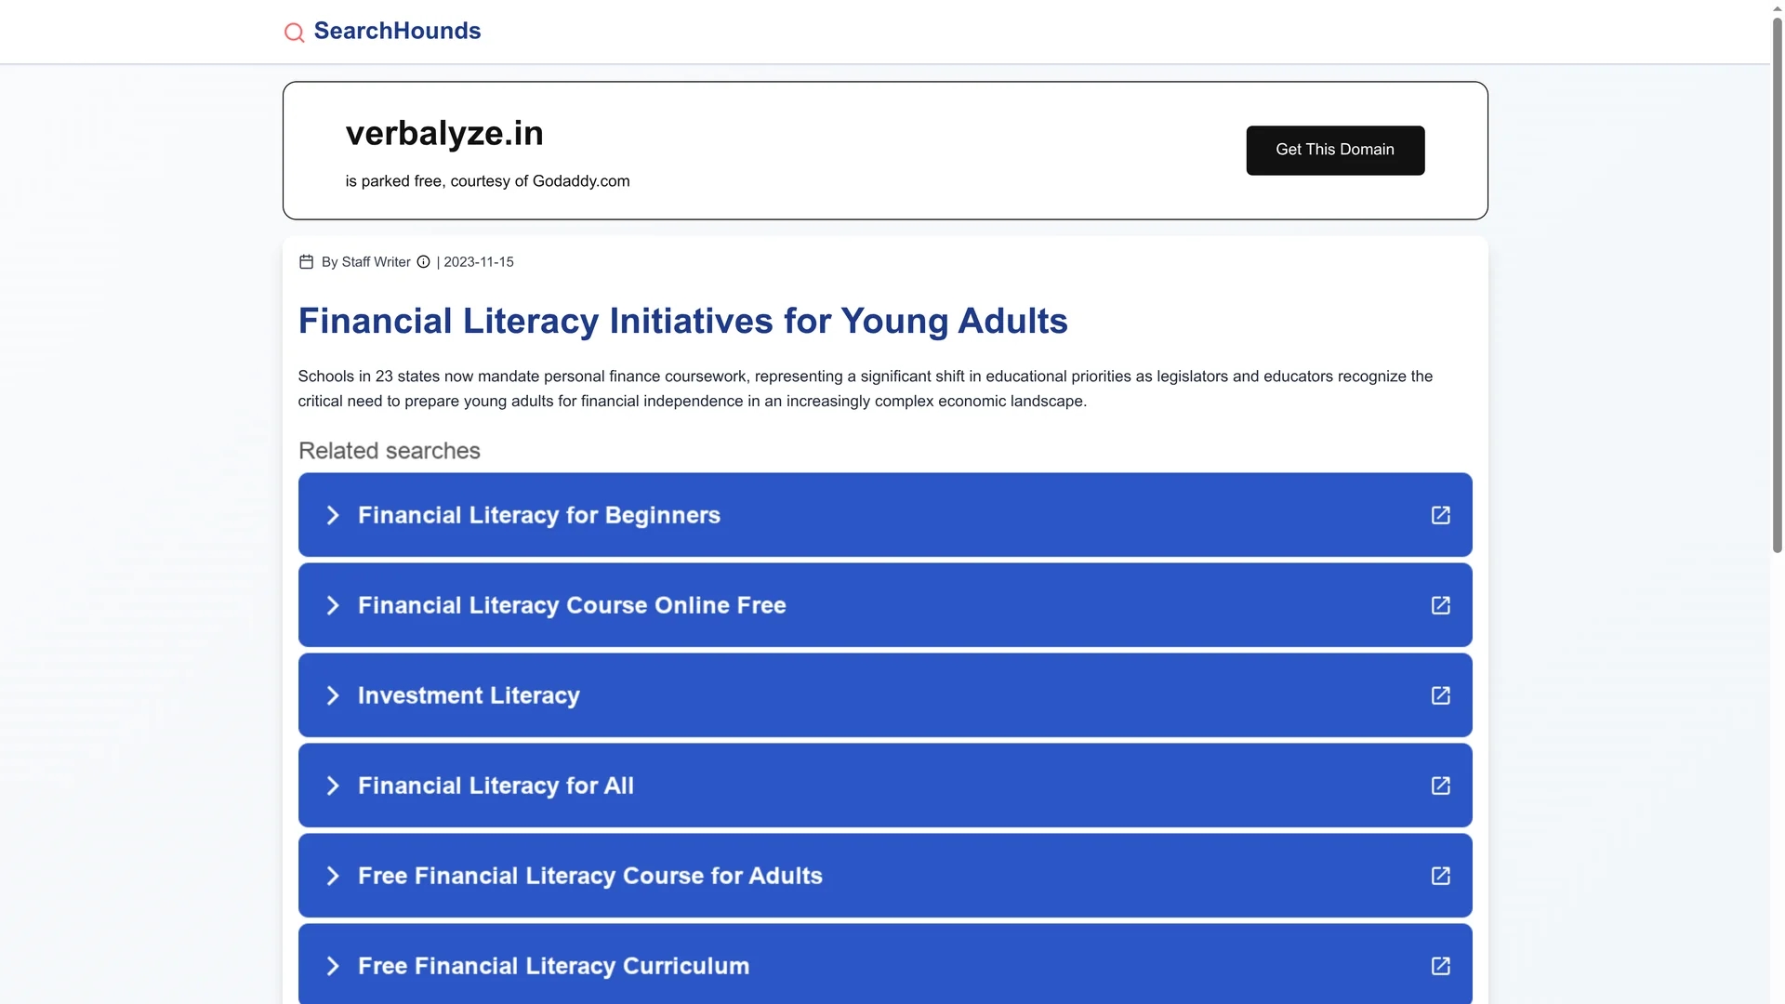This screenshot has height=1004, width=1785.
Task: Click the Related searches heading
Action: click(x=389, y=451)
